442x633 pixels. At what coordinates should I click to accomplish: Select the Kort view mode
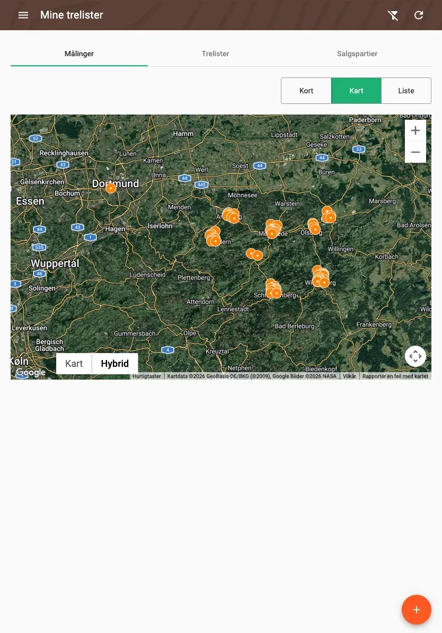tap(306, 91)
